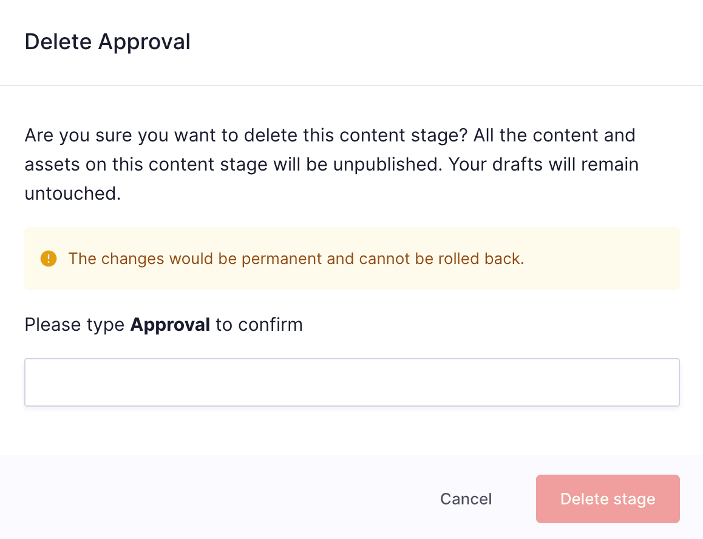
Task: Click the orange warning exclamation icon
Action: click(x=48, y=259)
